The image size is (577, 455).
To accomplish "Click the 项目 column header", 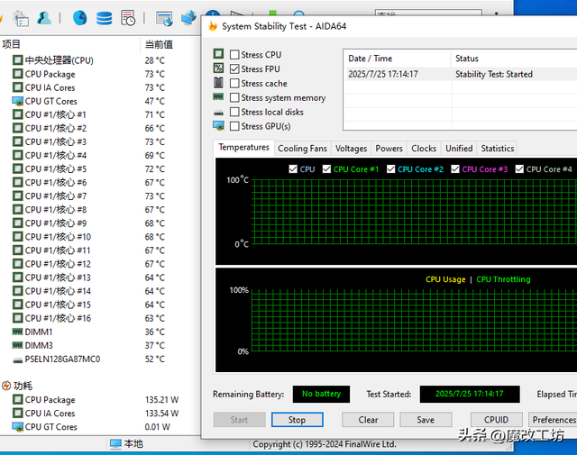I will [x=70, y=44].
